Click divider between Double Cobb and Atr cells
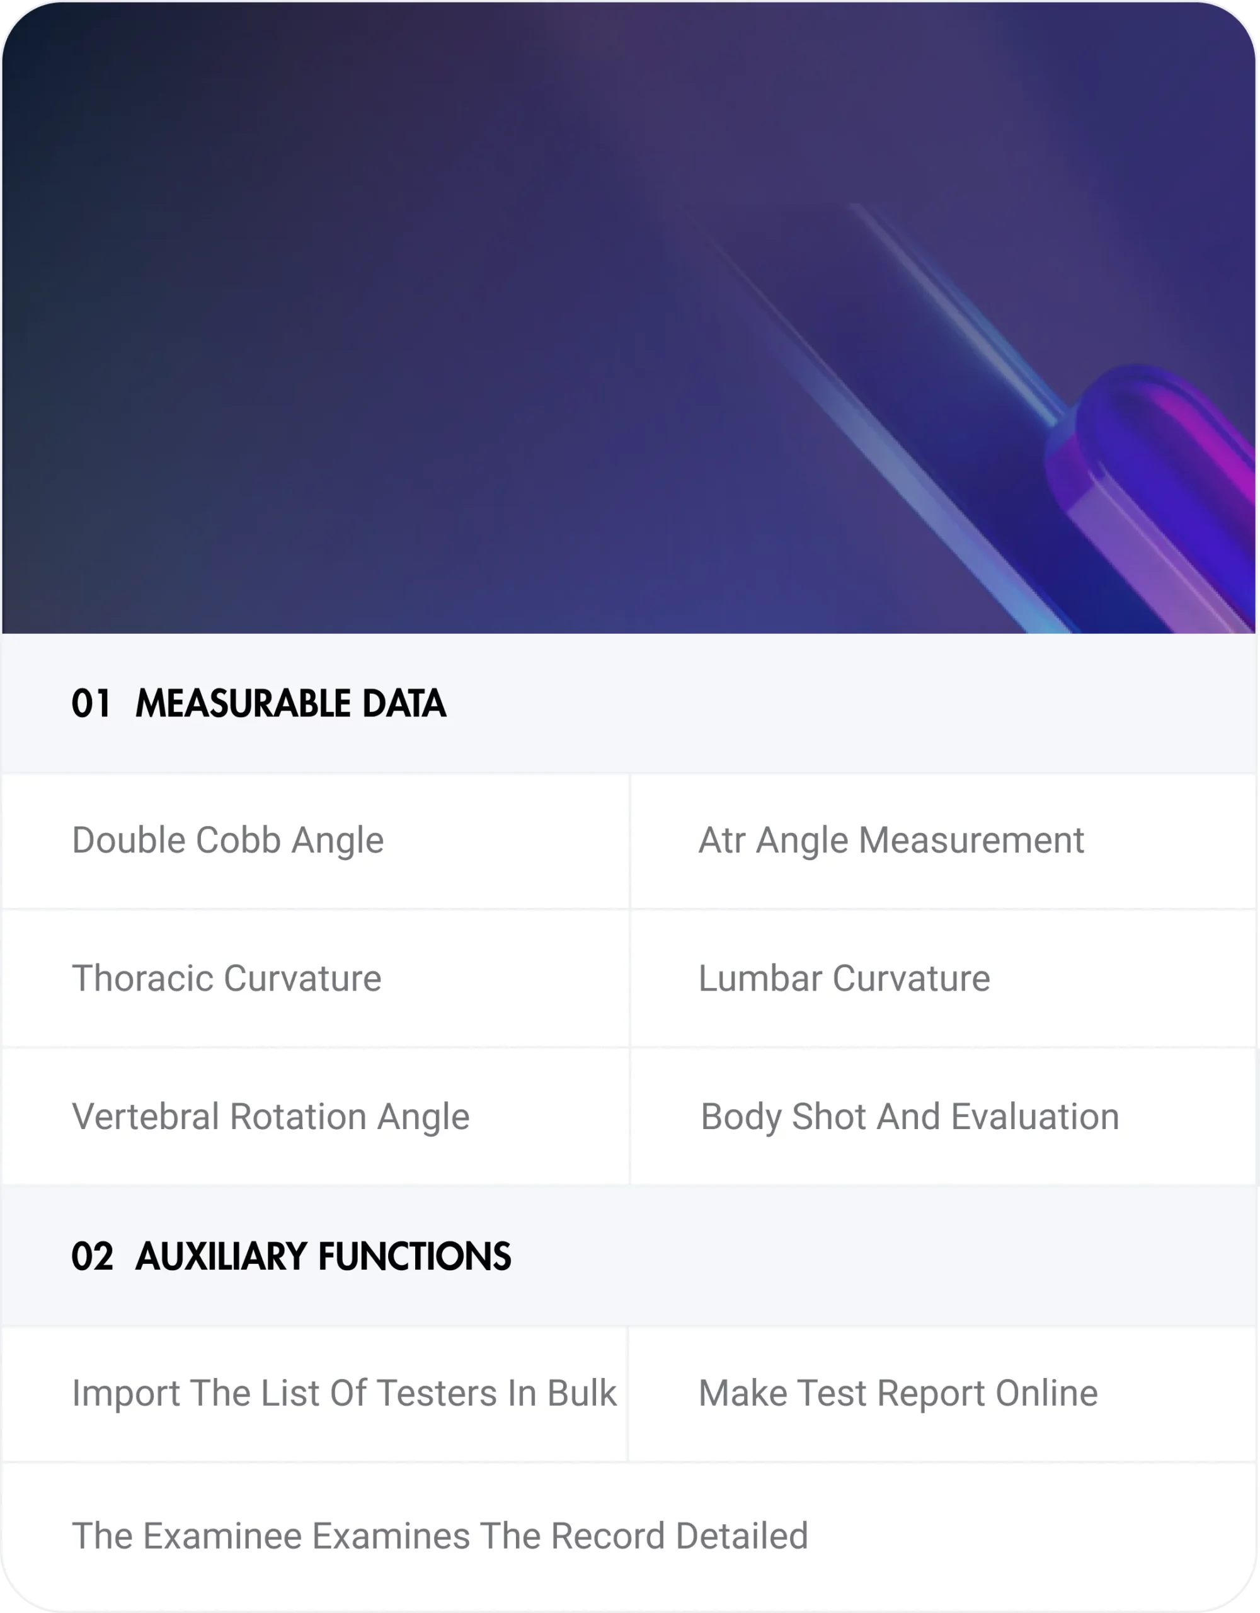 629,841
